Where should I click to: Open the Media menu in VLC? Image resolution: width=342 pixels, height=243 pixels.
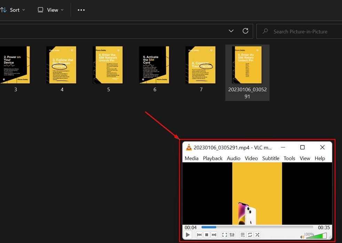click(191, 158)
